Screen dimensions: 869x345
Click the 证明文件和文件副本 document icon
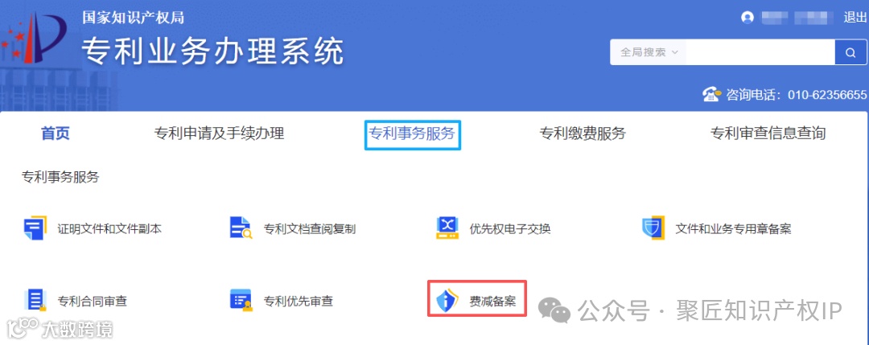click(35, 228)
